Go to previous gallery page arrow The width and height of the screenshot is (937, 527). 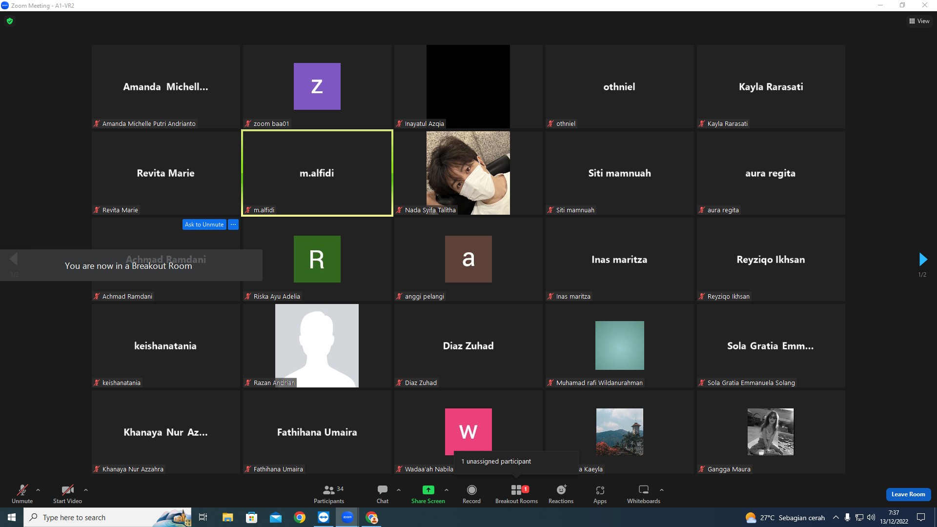coord(14,259)
